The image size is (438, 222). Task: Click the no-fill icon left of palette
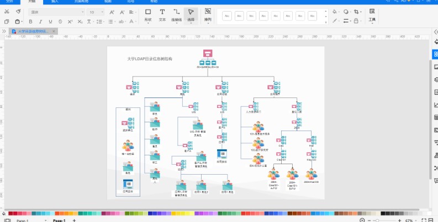coord(4,214)
